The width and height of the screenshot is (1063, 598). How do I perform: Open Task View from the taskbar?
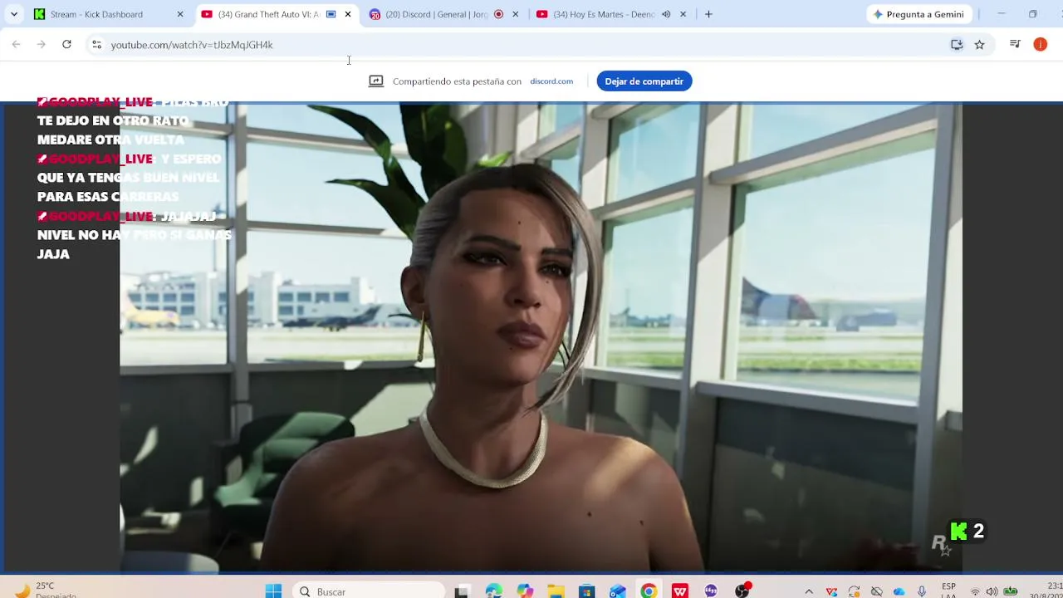[x=462, y=591]
